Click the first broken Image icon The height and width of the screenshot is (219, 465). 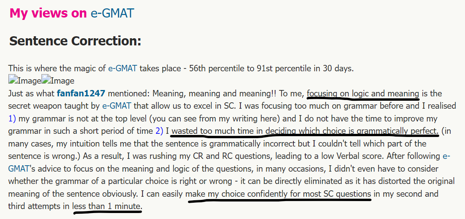[x=25, y=81]
